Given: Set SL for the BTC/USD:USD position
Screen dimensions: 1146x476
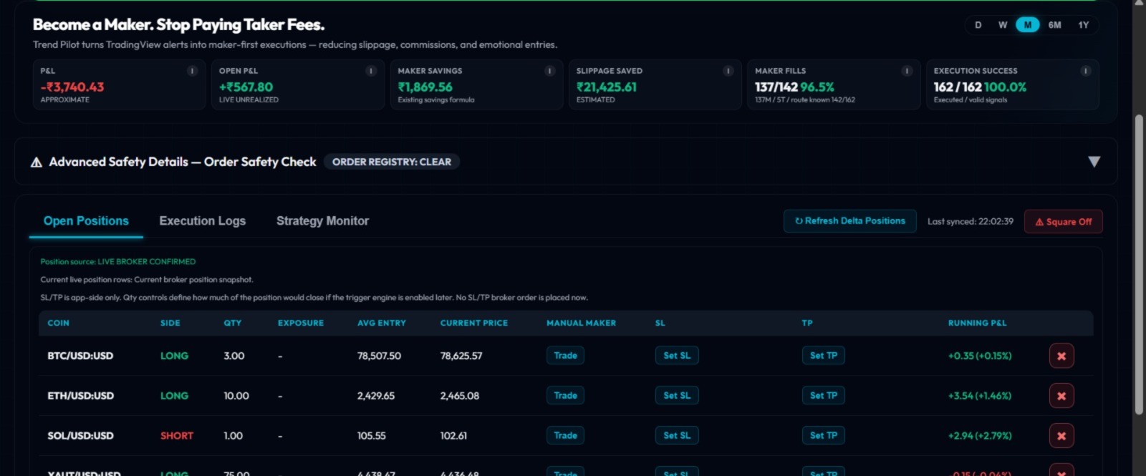Looking at the screenshot, I should coord(677,356).
